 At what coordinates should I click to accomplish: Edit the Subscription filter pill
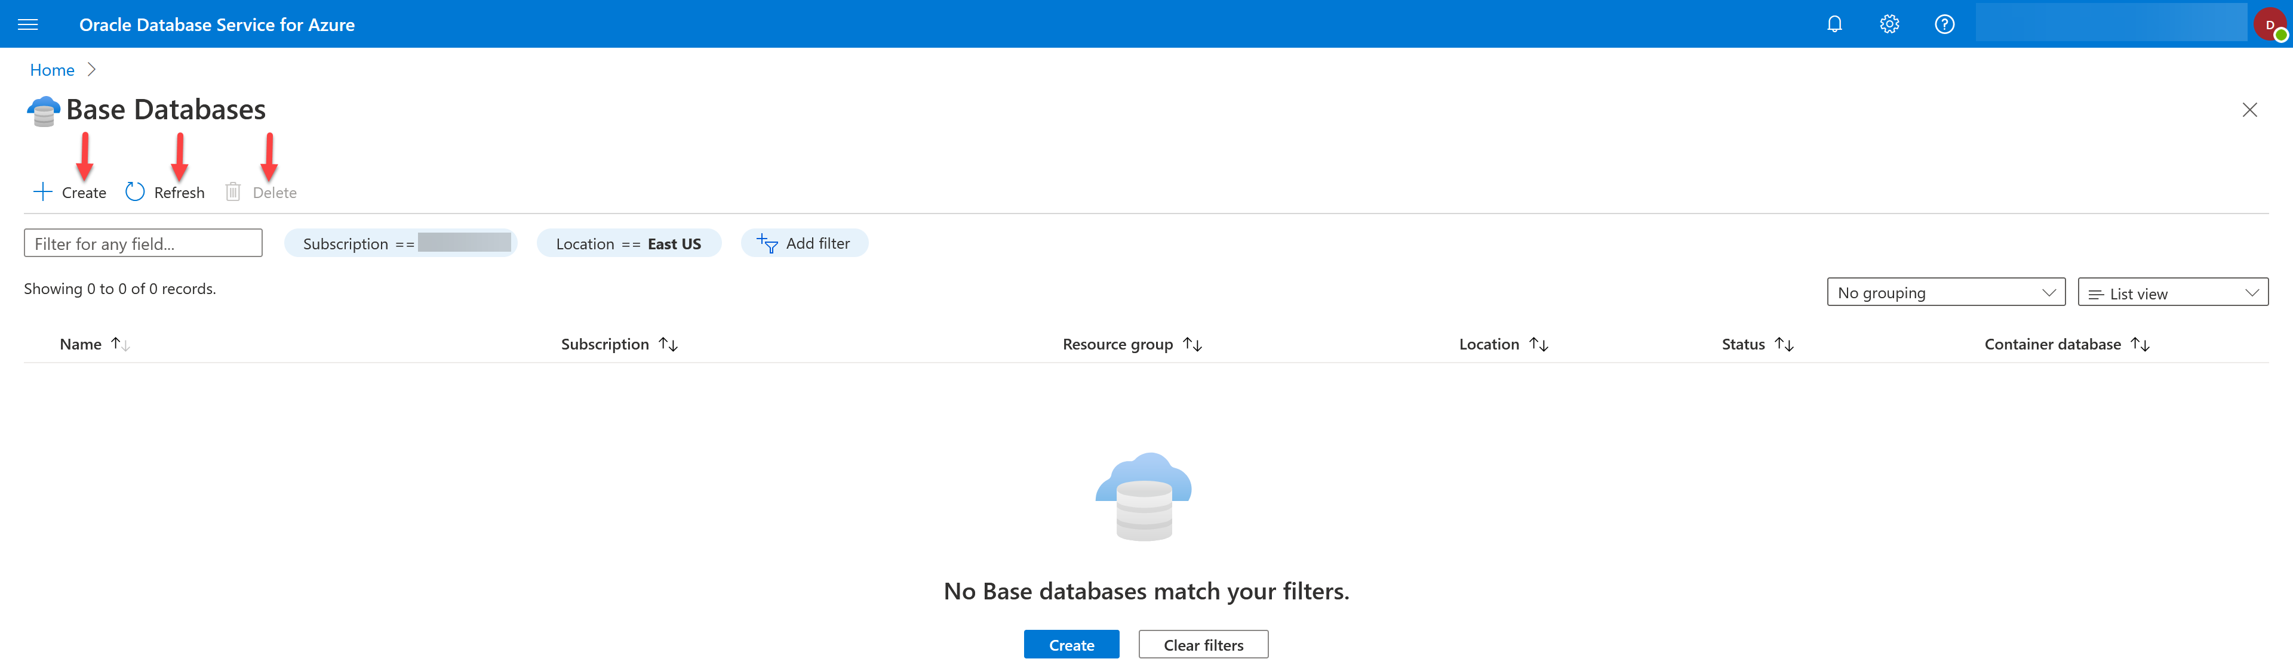tap(401, 243)
